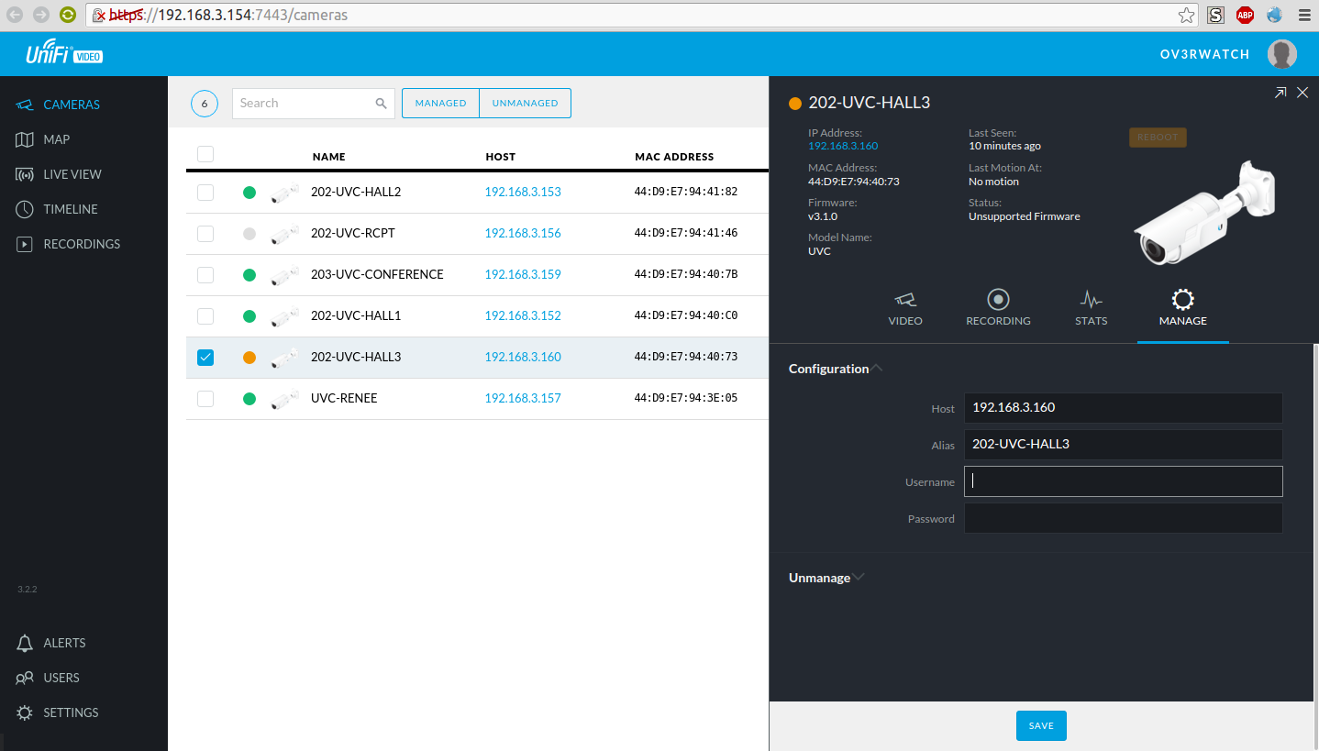Switch to the Recording tab
Screen dimensions: 1319x751
click(998, 308)
